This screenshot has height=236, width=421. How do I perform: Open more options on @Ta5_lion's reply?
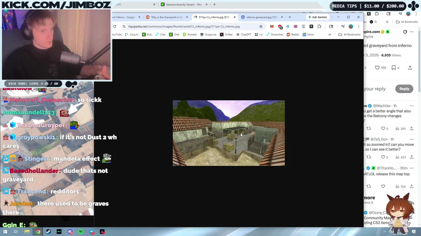pyautogui.click(x=411, y=139)
